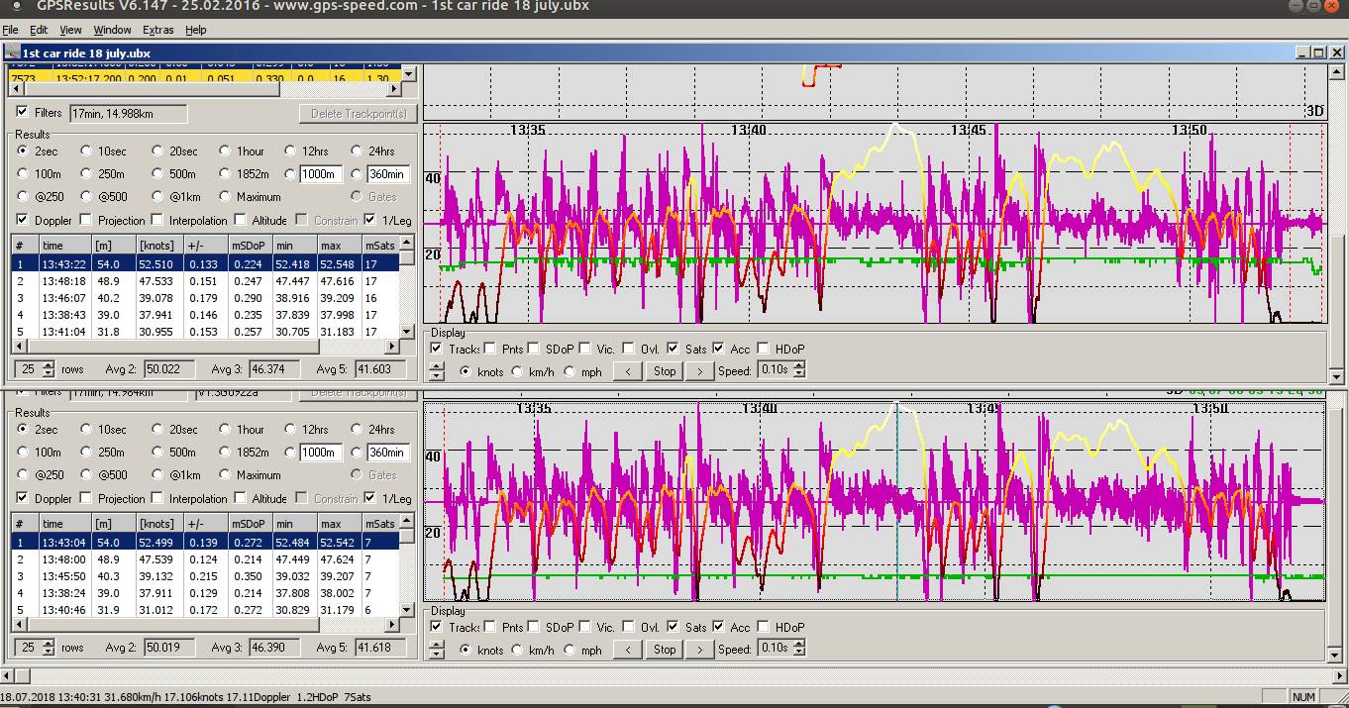This screenshot has height=708, width=1349.
Task: Uncheck Sats in the top Display group
Action: pyautogui.click(x=674, y=349)
